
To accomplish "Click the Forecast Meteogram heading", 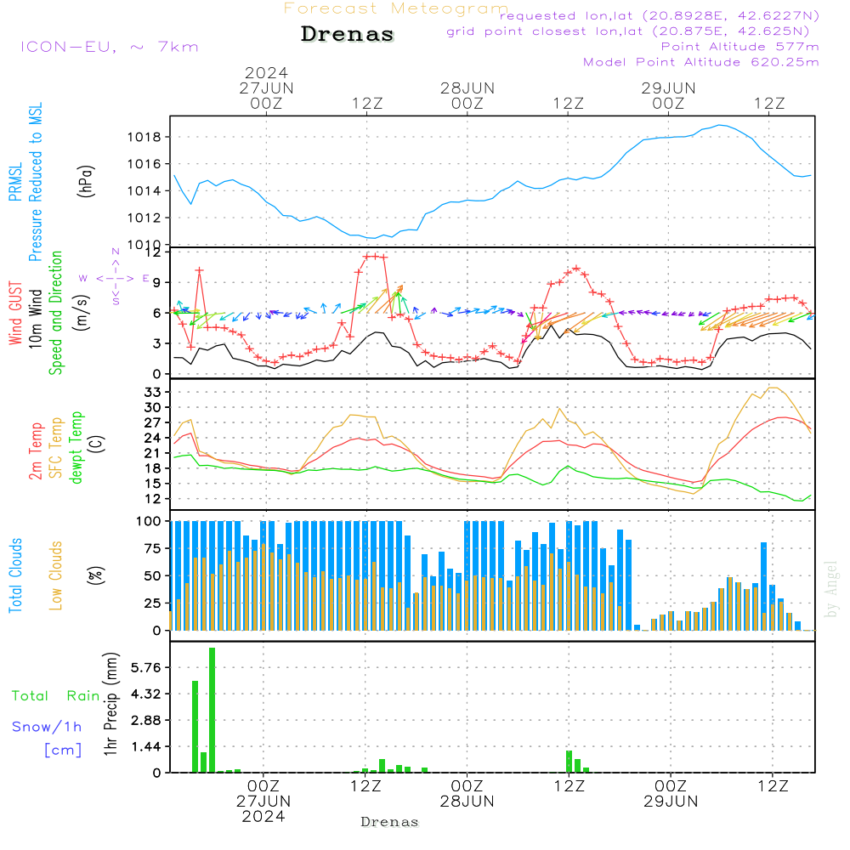I will [395, 8].
